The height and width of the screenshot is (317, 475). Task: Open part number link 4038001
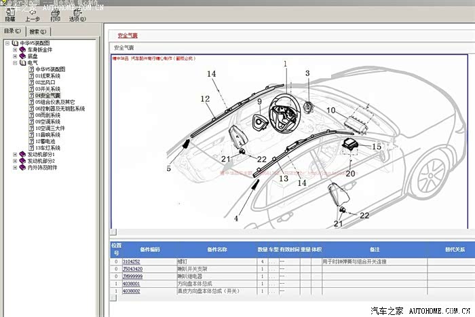[x=131, y=284]
